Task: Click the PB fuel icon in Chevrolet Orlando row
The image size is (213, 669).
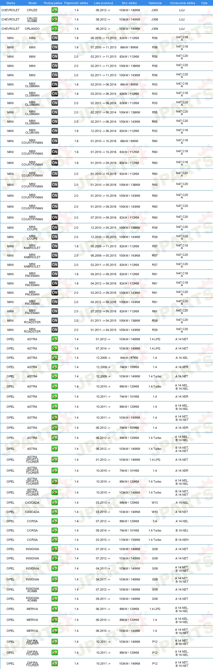Action: click(54, 29)
